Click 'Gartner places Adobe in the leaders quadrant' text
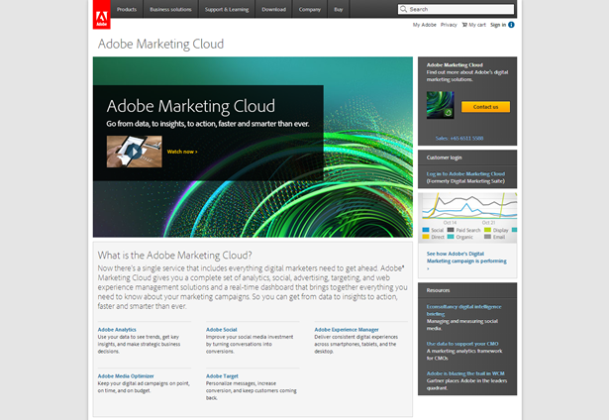 [466, 384]
